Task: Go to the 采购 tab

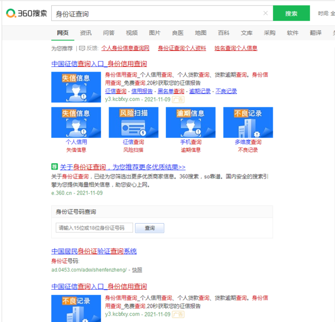Action: 270,33
